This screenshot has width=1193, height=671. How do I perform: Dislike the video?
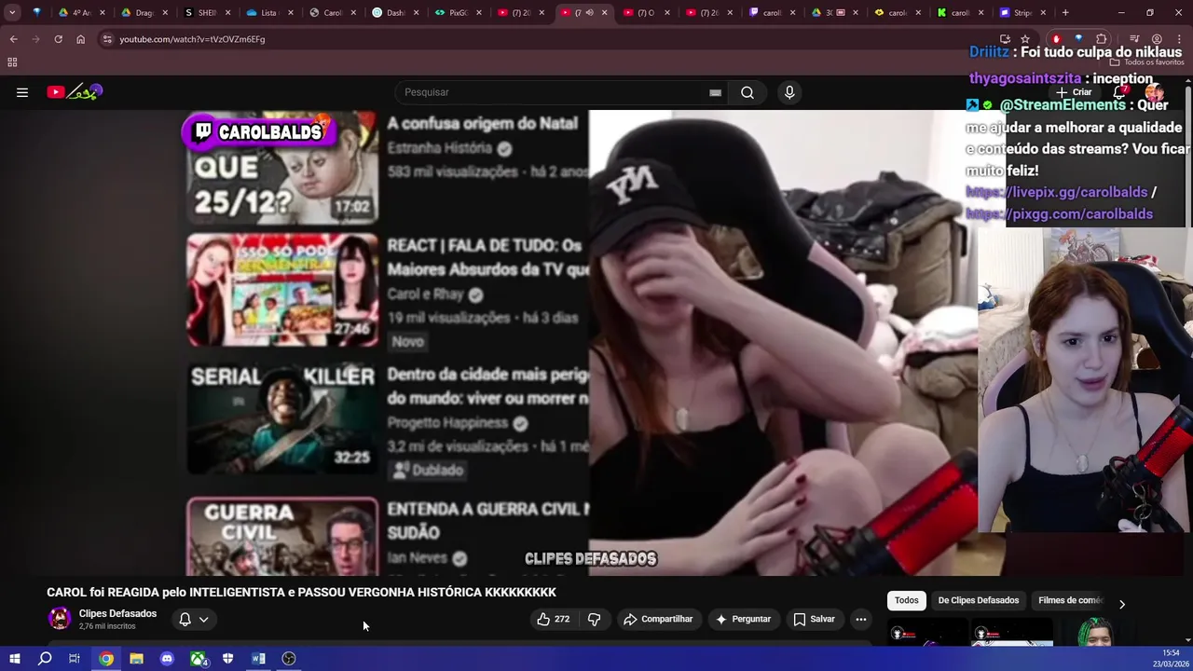coord(594,619)
